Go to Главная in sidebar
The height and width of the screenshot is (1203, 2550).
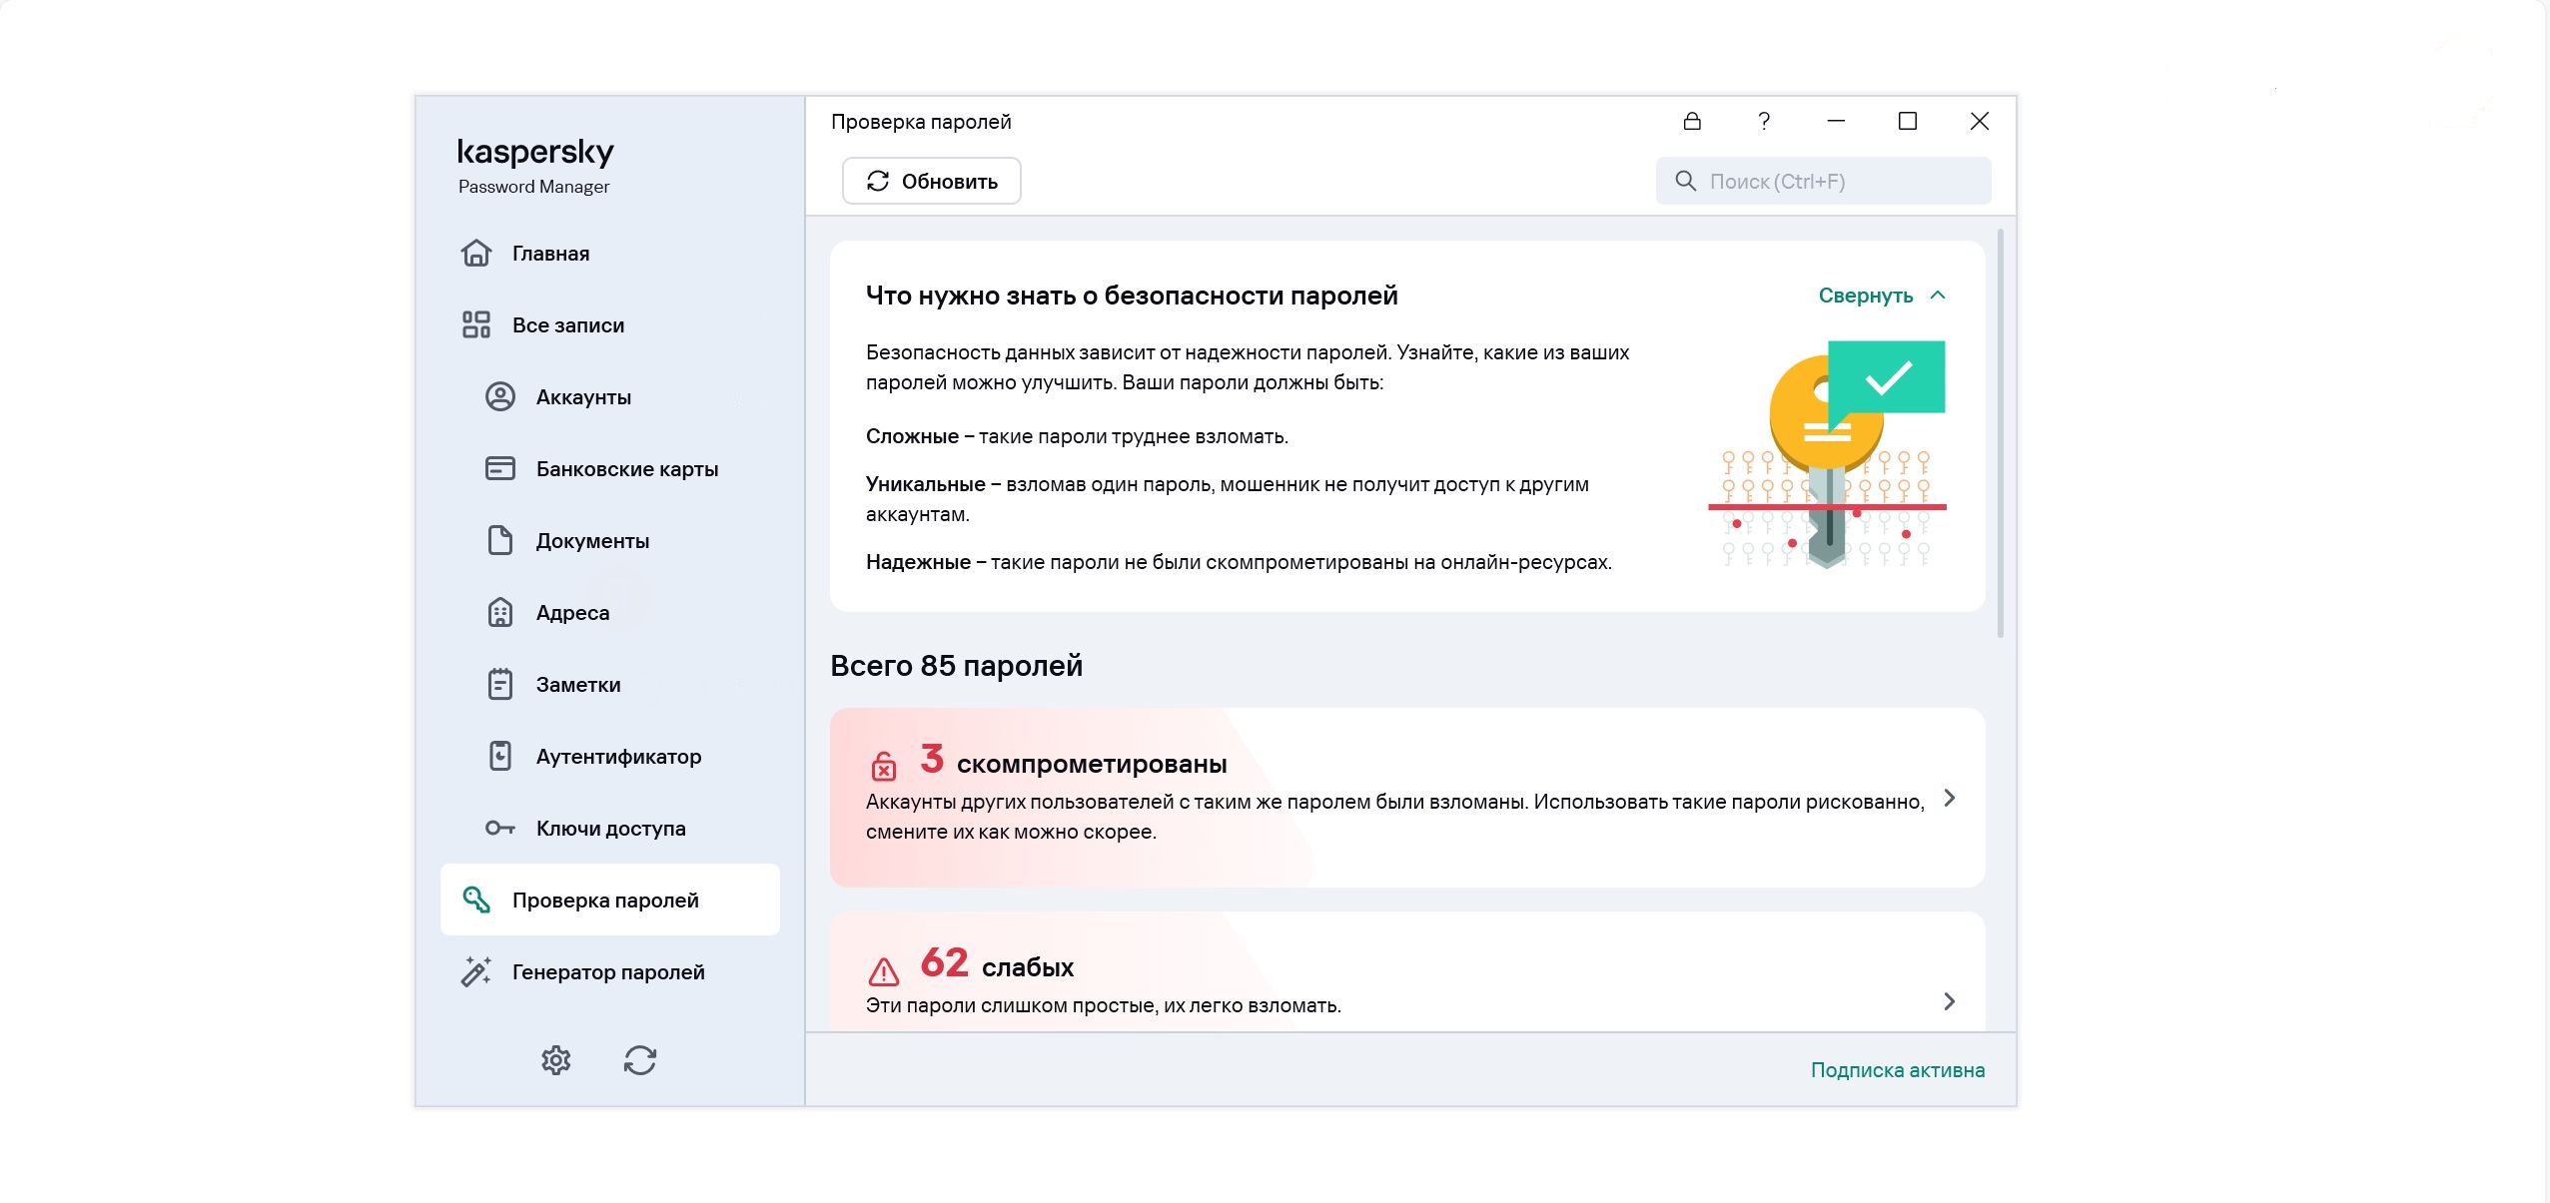550,254
